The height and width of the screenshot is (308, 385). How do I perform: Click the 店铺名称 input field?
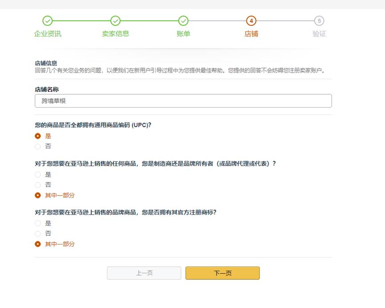click(x=184, y=101)
